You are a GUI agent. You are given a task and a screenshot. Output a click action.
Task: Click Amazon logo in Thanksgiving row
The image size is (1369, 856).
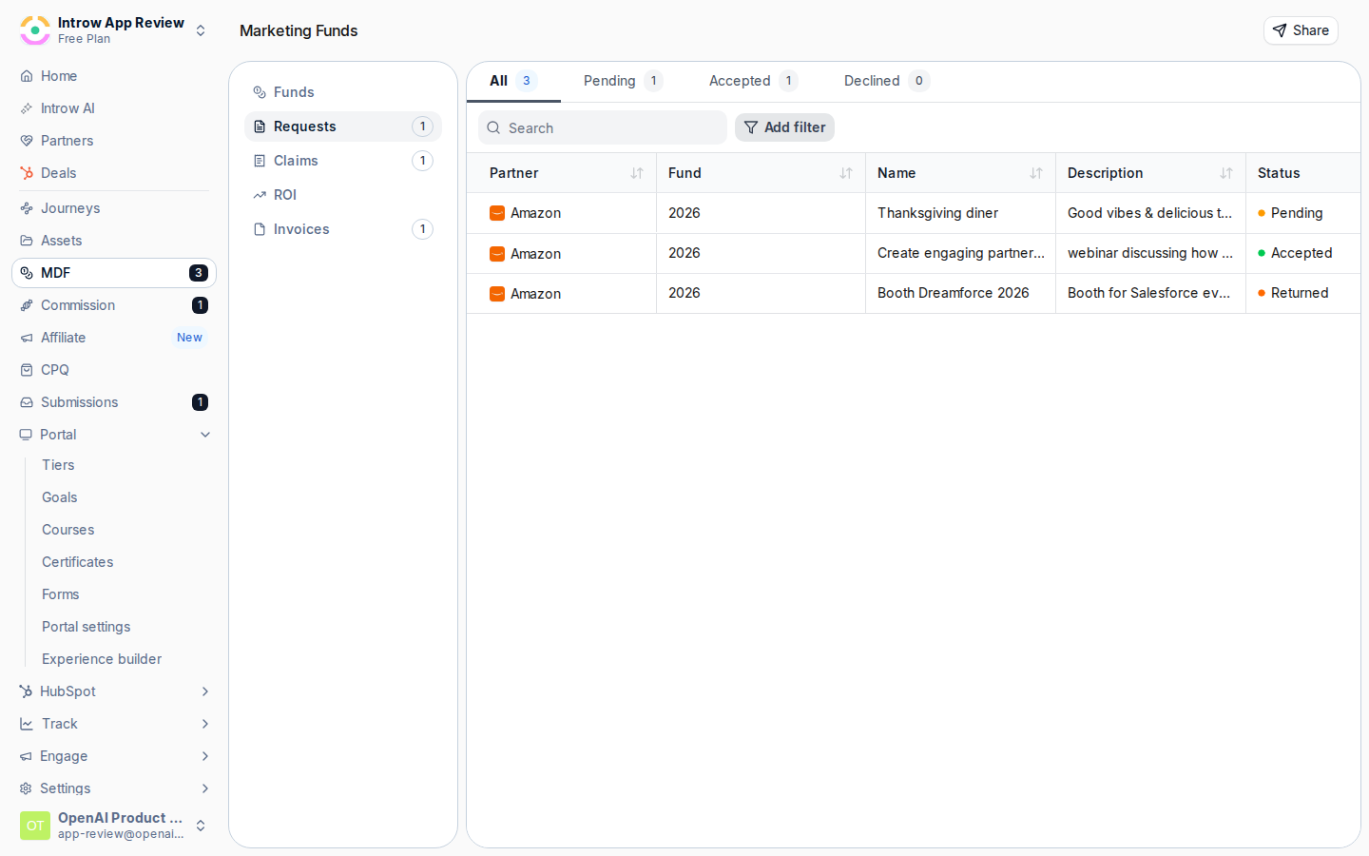pos(497,213)
